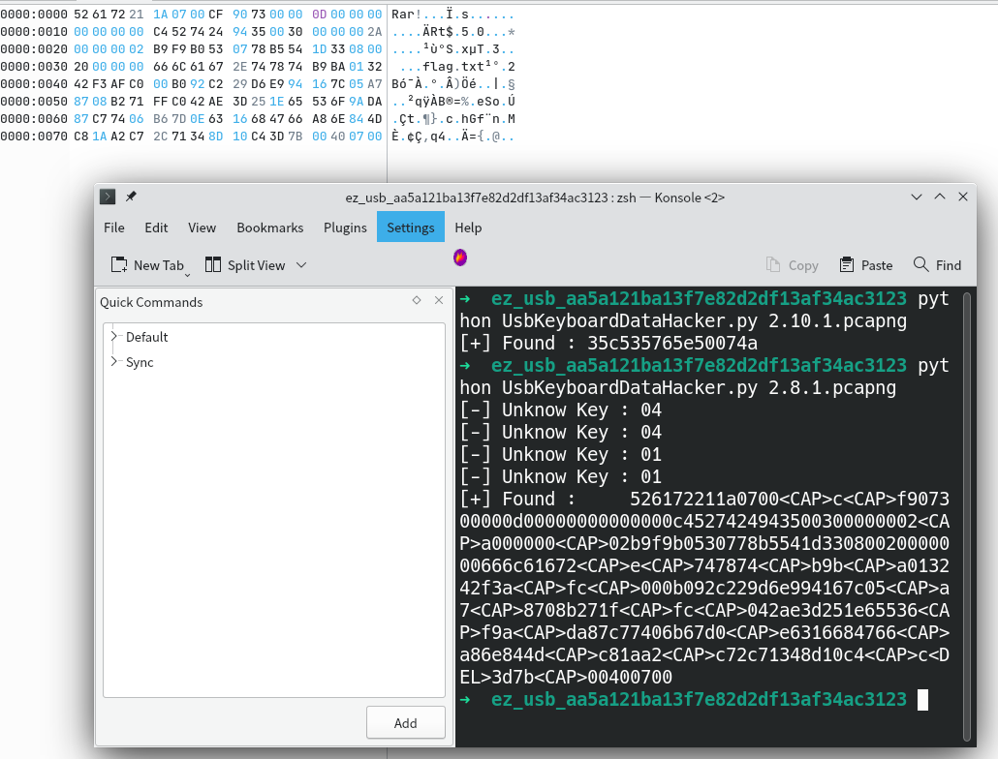Click 'Rar!' signature in hex editor ASCII column

[407, 14]
